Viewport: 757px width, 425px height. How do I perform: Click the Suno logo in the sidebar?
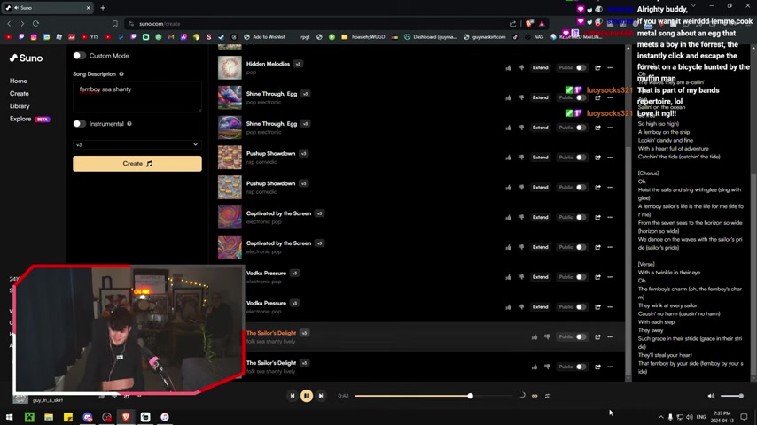click(x=26, y=58)
